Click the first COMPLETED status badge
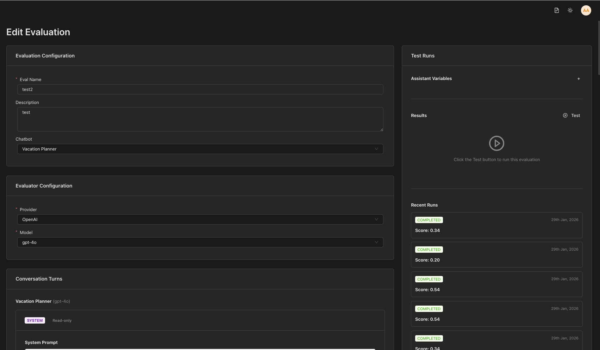The width and height of the screenshot is (600, 350). [429, 220]
